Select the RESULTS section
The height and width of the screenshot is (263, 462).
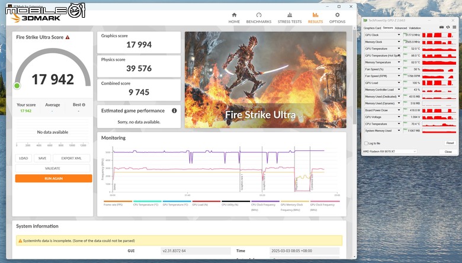pos(315,18)
